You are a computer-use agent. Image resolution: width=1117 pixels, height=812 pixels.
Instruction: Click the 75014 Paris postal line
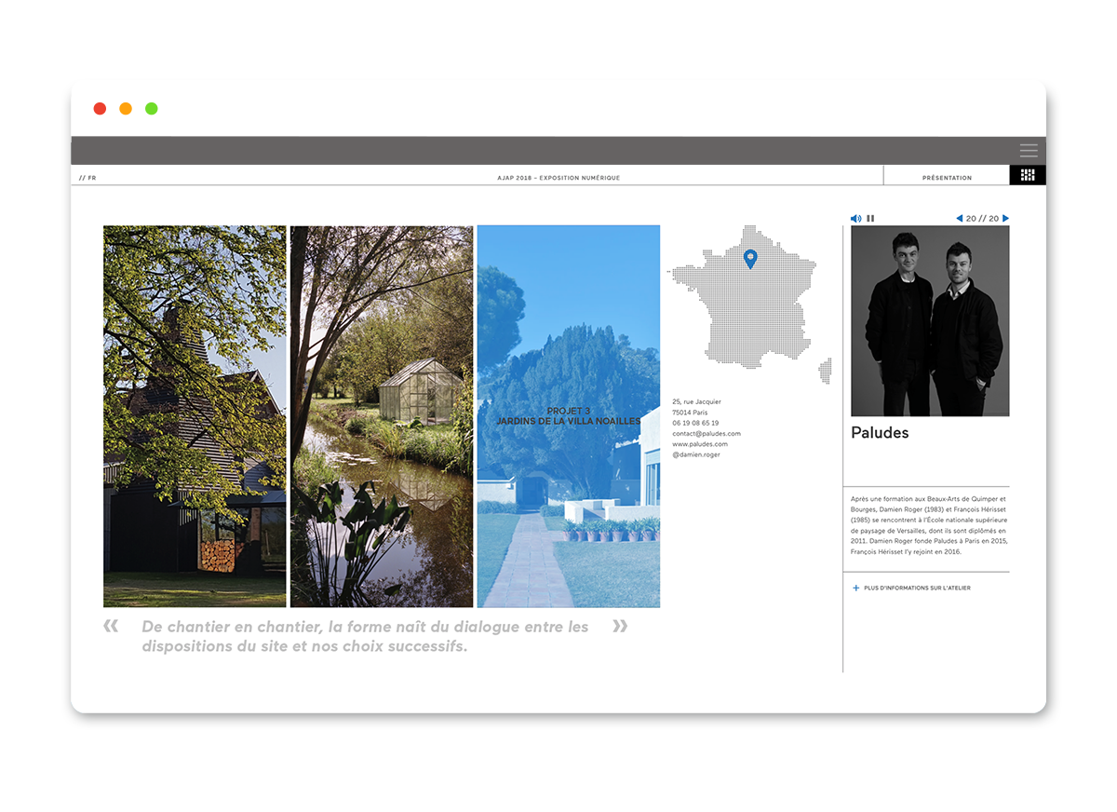(690, 413)
